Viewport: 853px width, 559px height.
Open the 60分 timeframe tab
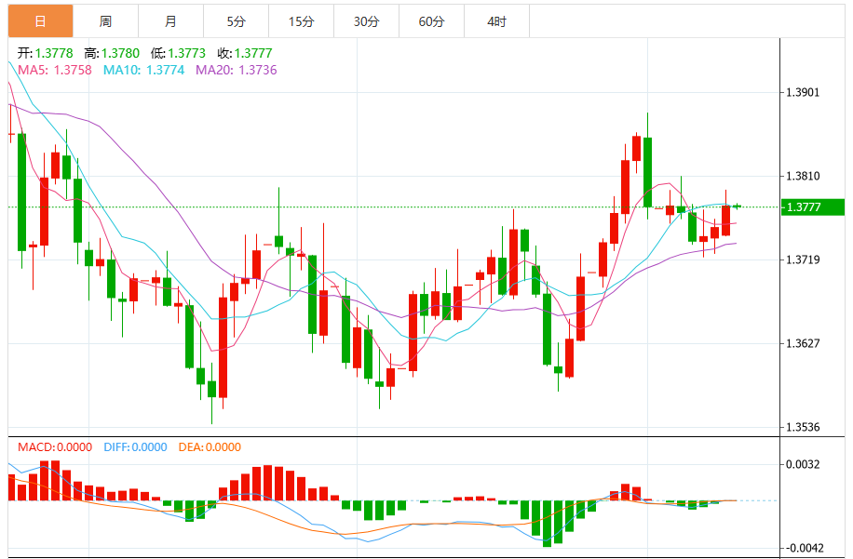(x=431, y=21)
